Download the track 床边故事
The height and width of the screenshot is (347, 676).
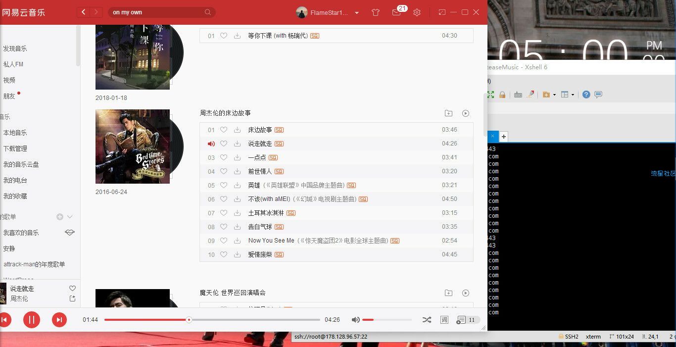(x=238, y=130)
